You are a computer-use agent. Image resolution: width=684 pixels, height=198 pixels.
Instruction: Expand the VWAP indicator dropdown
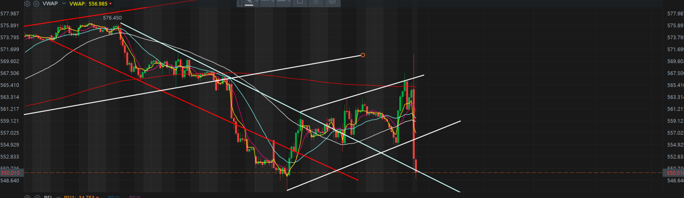[x=64, y=3]
